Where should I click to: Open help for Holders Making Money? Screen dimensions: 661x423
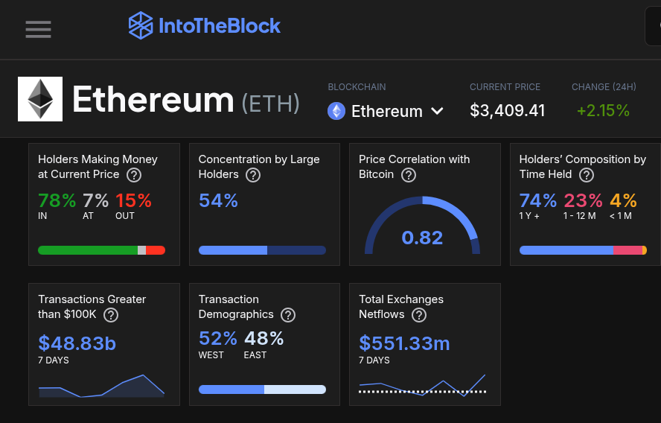pos(134,175)
